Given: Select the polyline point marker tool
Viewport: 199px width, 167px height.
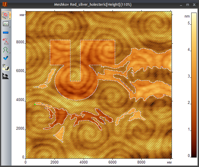Looking at the screenshot, I should pyautogui.click(x=5, y=50).
